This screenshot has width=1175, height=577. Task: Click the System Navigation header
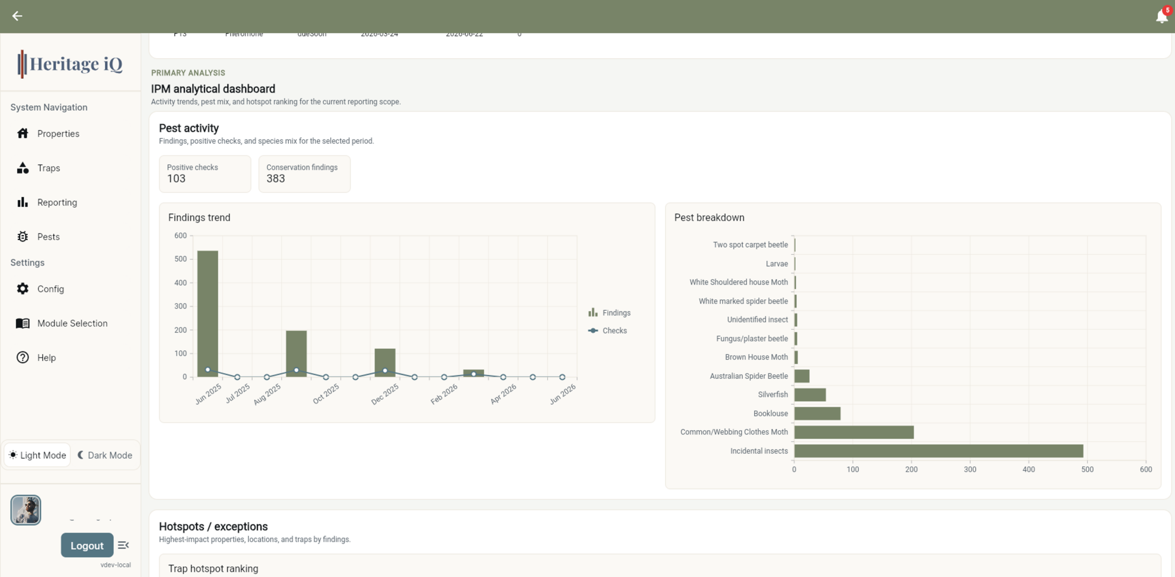(x=49, y=107)
